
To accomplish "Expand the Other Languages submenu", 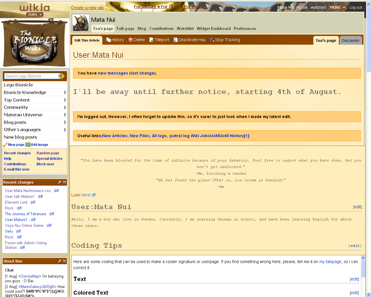I will 65,130.
